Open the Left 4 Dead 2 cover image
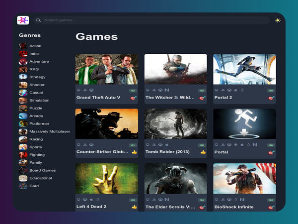The height and width of the screenshot is (224, 298). point(107,178)
